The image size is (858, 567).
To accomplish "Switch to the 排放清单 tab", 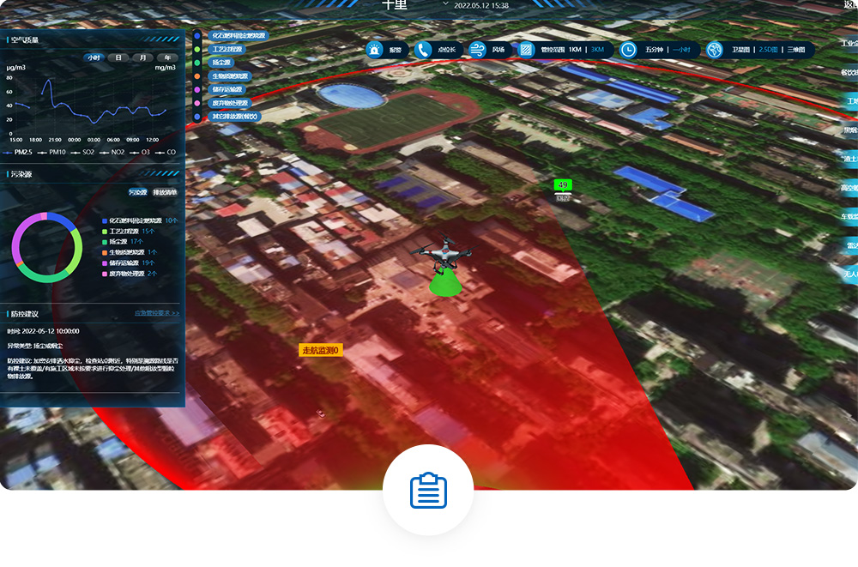I will click(166, 192).
